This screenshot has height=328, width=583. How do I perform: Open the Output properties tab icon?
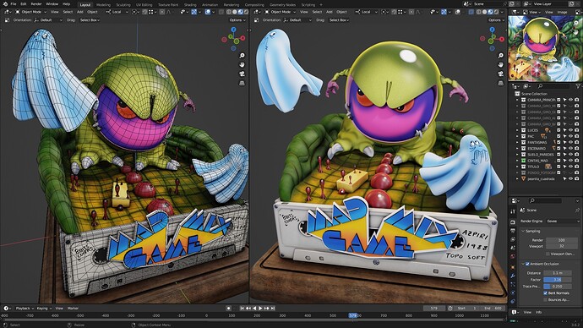[513, 231]
